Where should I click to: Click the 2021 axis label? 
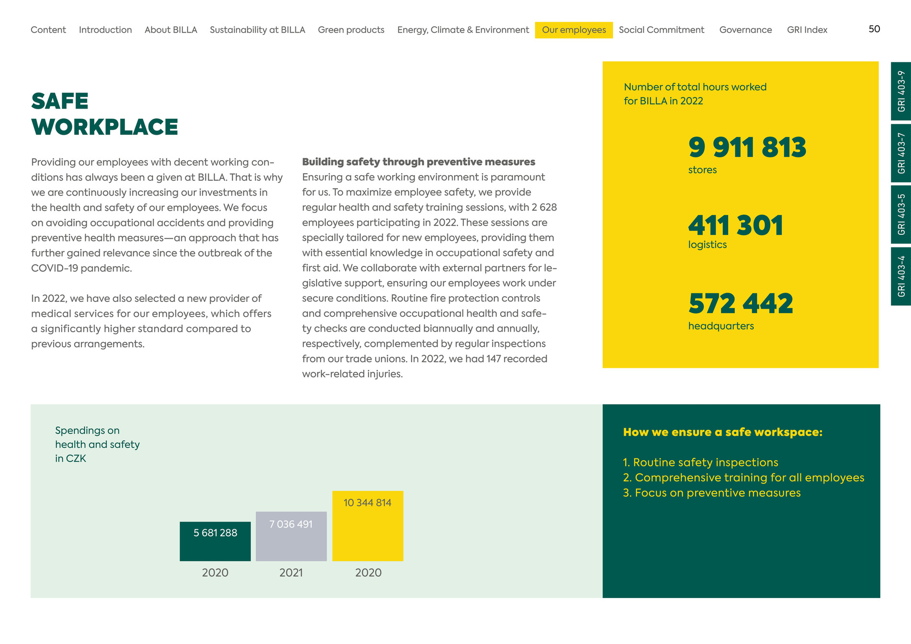click(x=291, y=573)
